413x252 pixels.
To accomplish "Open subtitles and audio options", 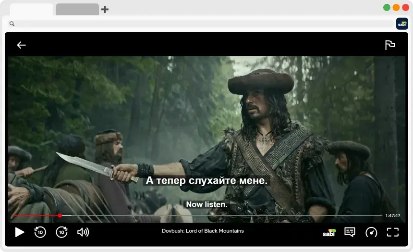I will coord(350,232).
